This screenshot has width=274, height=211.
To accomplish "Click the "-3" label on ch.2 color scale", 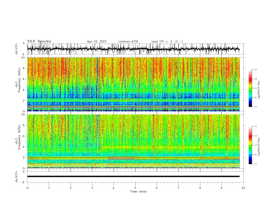I will [x=255, y=127].
